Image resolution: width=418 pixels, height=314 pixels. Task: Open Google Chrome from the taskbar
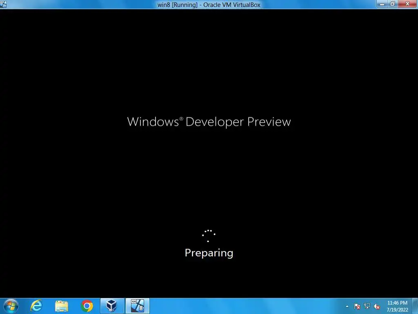click(x=87, y=306)
